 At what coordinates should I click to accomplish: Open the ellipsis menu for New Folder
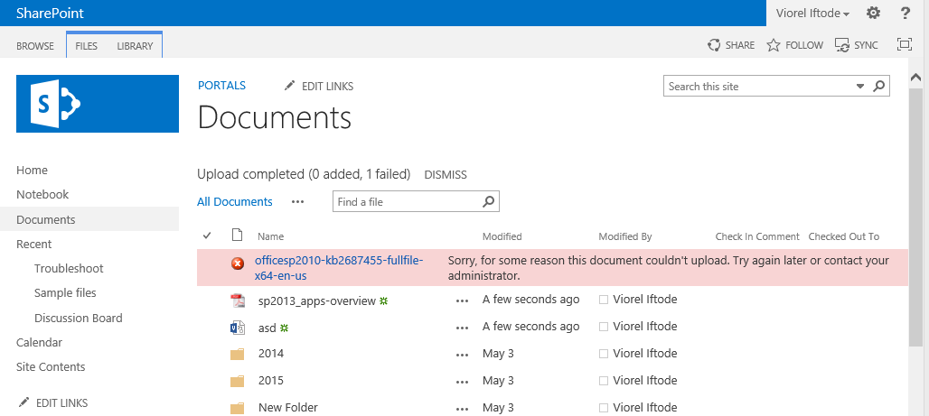click(x=462, y=408)
